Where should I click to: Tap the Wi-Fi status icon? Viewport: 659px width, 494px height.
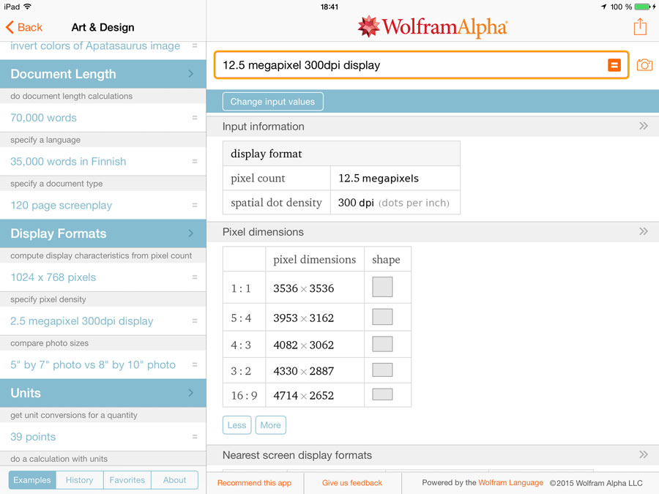point(27,7)
